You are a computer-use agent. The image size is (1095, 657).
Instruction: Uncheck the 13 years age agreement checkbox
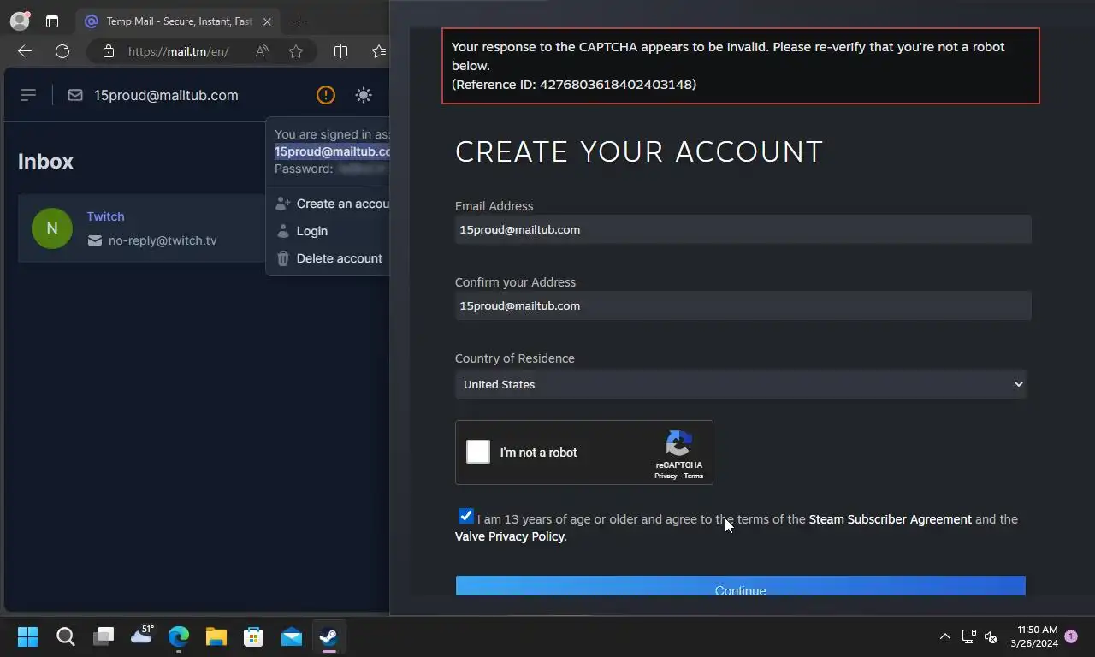[465, 516]
